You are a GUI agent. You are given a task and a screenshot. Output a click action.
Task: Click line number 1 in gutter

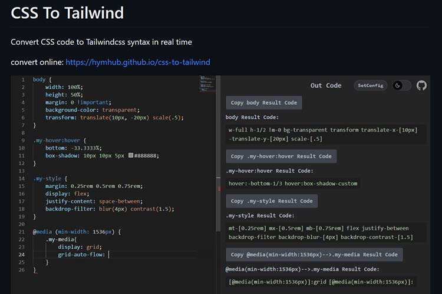point(23,79)
